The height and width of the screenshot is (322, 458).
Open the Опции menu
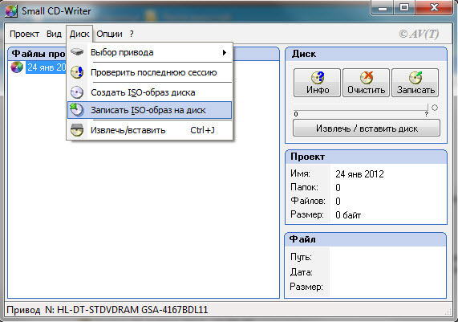[x=109, y=34]
